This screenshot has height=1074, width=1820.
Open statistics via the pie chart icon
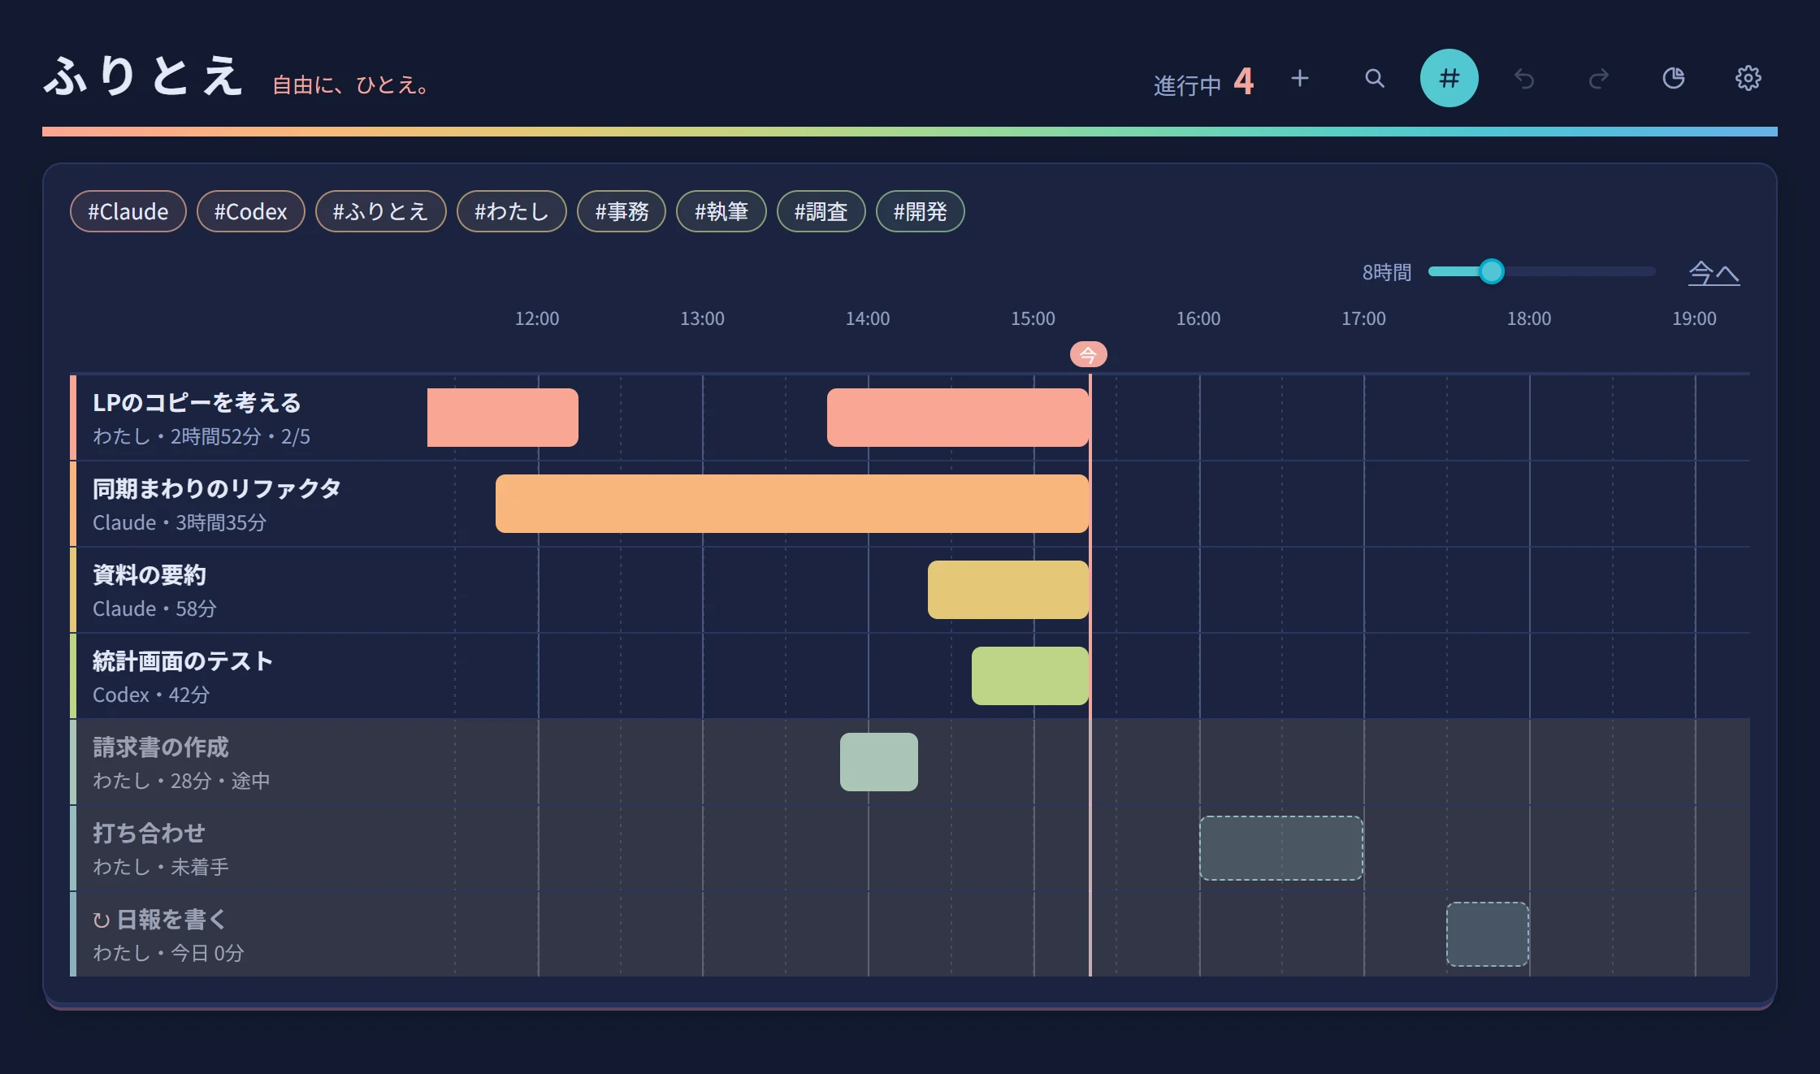[x=1674, y=78]
